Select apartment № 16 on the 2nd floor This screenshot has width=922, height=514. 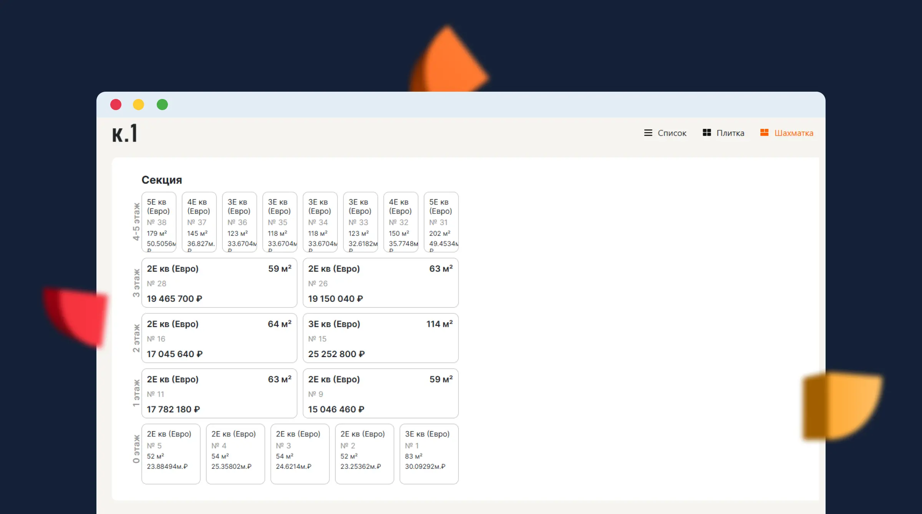pos(219,338)
